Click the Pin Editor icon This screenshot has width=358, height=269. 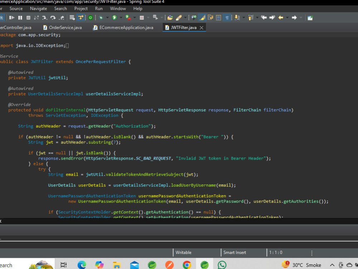pyautogui.click(x=310, y=18)
